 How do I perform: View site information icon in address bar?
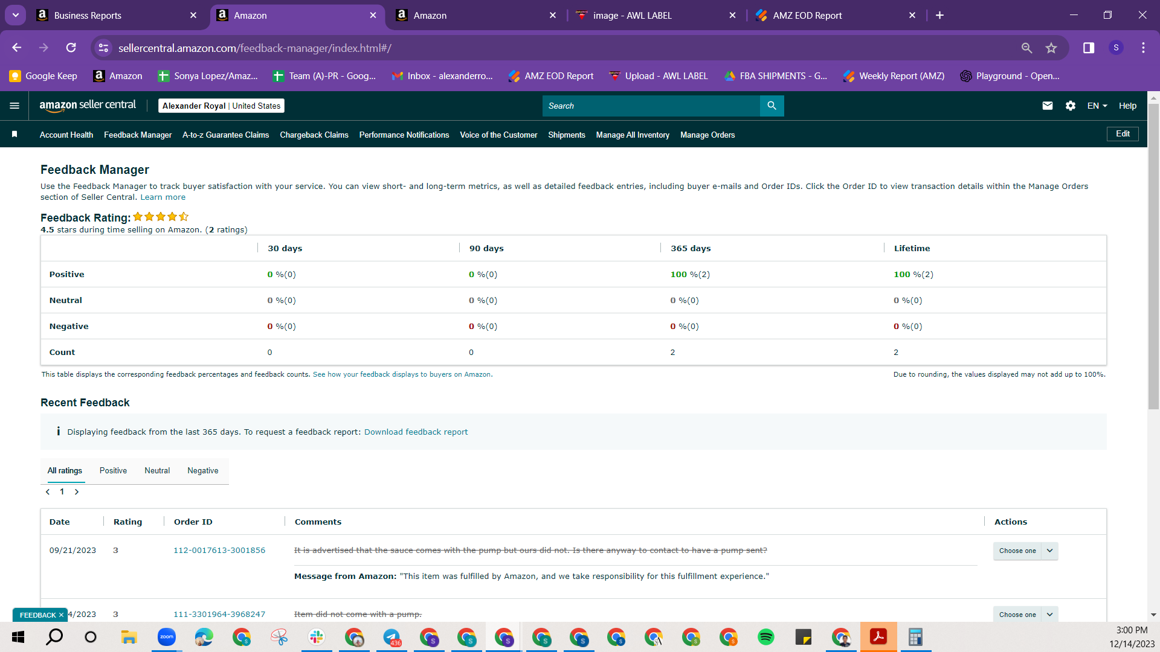104,48
